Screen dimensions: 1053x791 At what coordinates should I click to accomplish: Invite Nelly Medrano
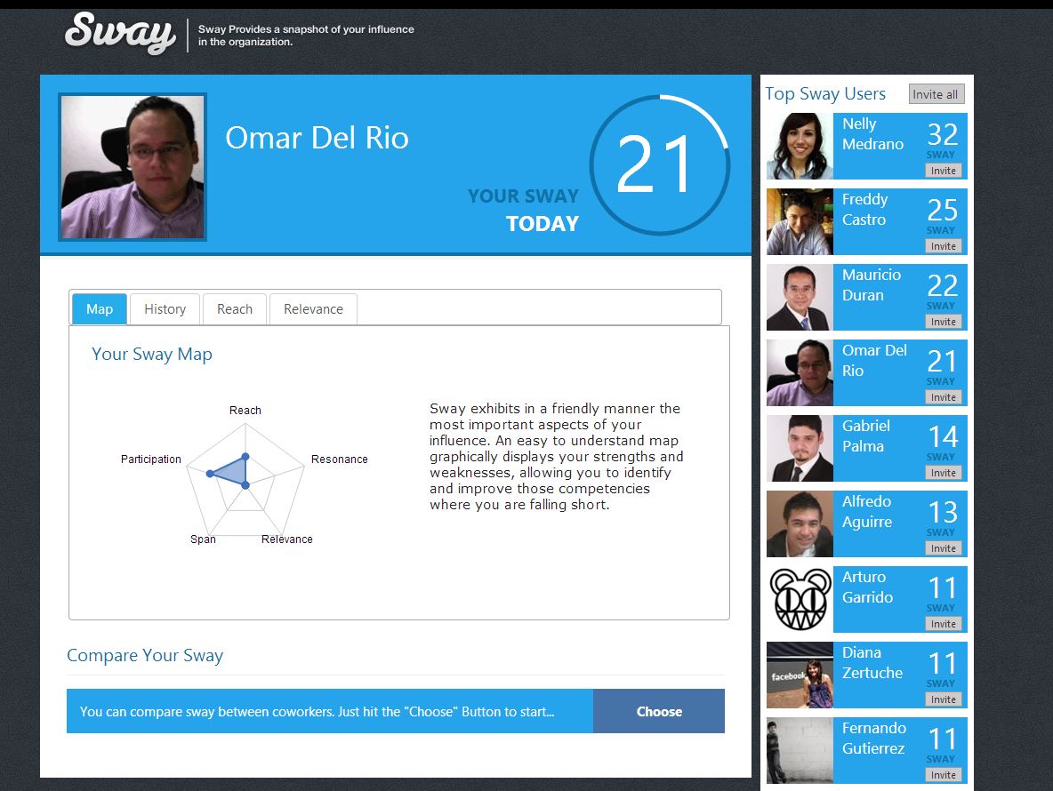coord(943,171)
